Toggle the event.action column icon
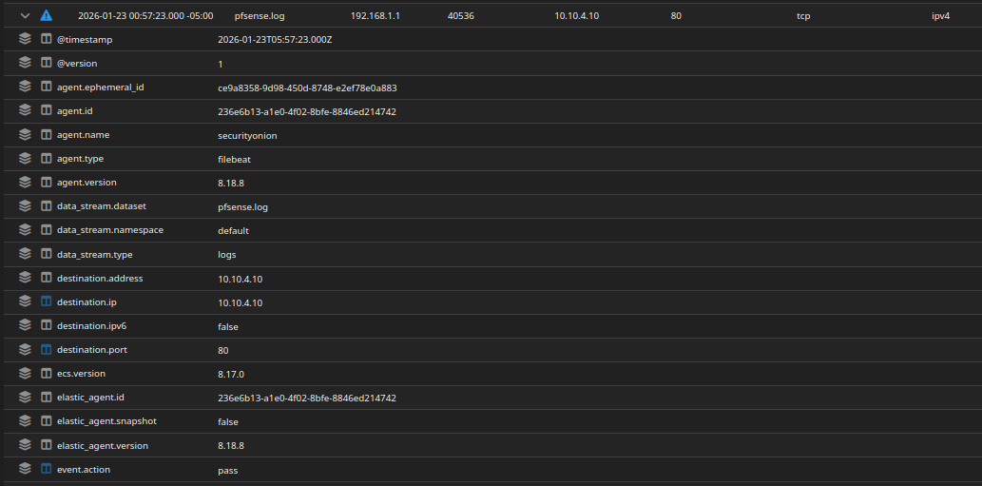982x486 pixels. 46,469
